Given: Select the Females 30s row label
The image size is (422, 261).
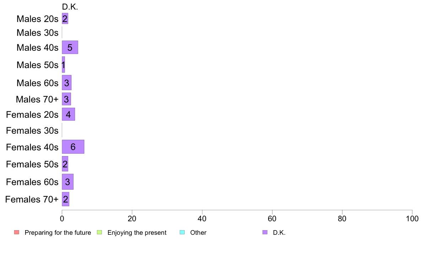Looking at the screenshot, I should (x=32, y=130).
